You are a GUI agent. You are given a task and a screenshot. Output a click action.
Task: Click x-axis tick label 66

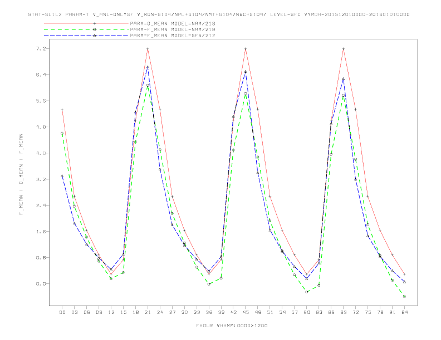pos(331,312)
